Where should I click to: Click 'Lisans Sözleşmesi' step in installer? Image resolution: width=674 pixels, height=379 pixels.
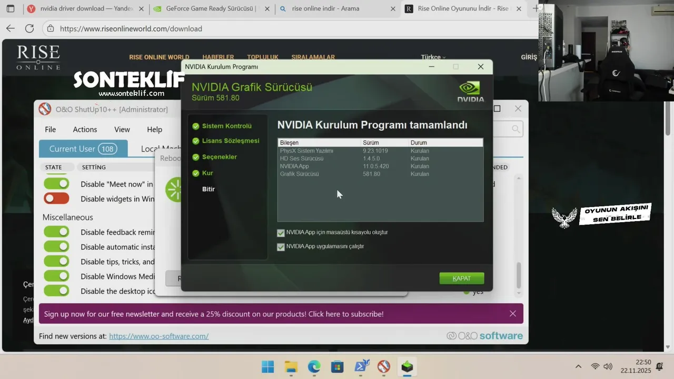point(231,141)
